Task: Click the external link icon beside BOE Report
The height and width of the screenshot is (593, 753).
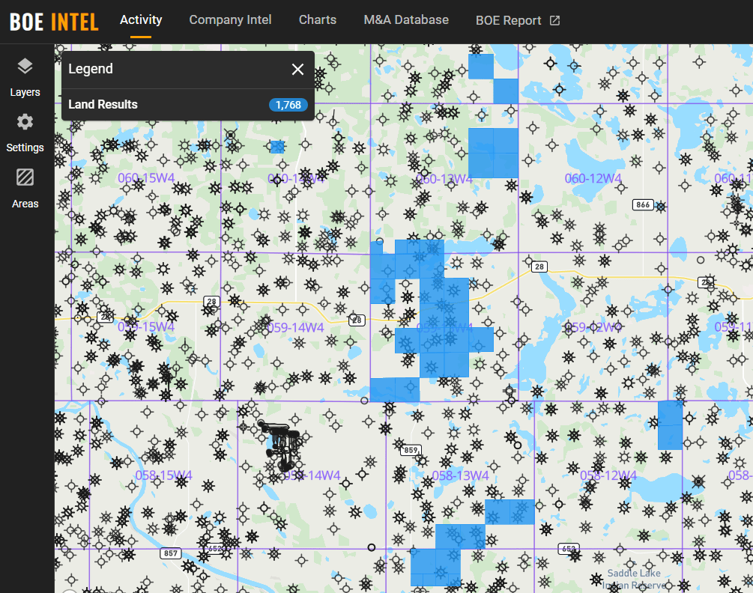Action: coord(554,21)
